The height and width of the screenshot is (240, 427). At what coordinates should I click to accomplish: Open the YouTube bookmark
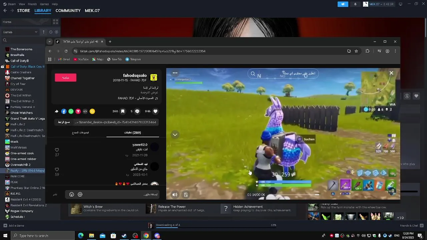(x=81, y=59)
